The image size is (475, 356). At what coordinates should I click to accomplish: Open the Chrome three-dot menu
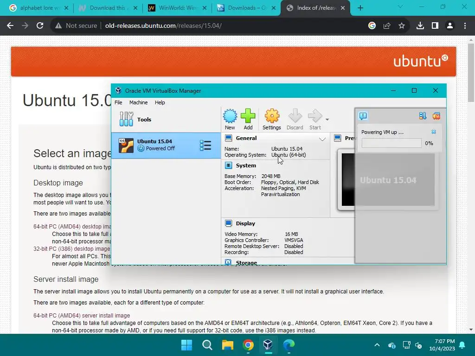tap(465, 26)
